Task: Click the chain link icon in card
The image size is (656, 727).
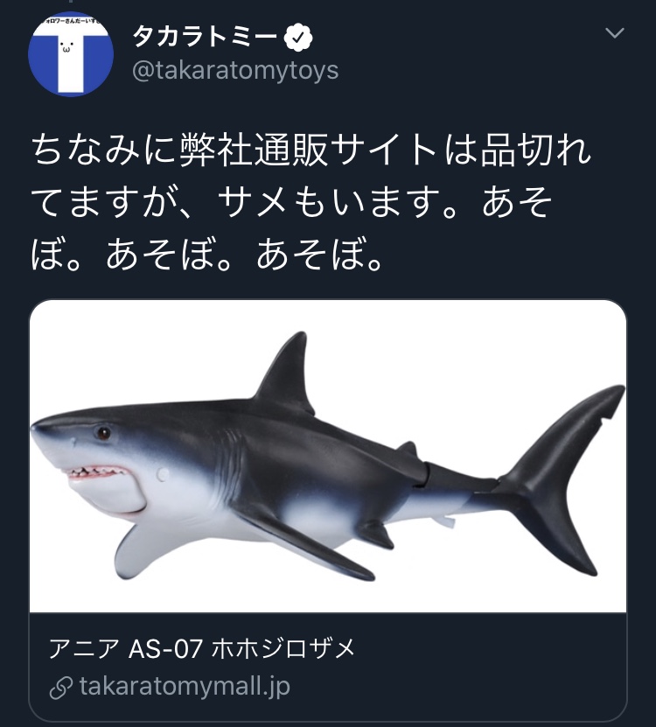Action: click(60, 687)
